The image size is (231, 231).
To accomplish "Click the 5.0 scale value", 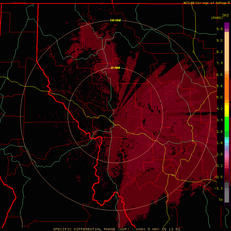I will tap(219, 97).
